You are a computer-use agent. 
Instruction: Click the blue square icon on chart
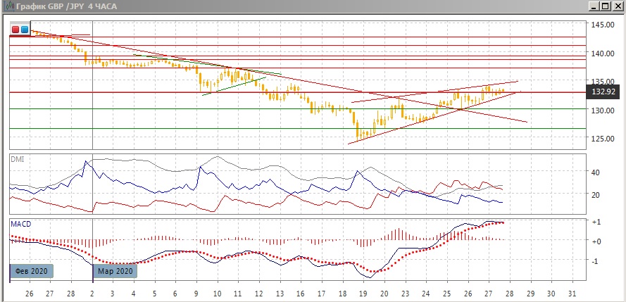(x=25, y=30)
